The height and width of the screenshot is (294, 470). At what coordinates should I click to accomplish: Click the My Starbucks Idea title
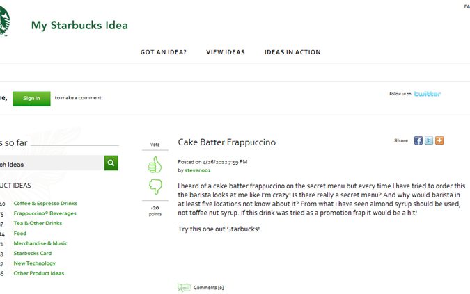(79, 26)
